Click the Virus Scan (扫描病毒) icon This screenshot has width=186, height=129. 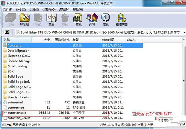[122, 18]
